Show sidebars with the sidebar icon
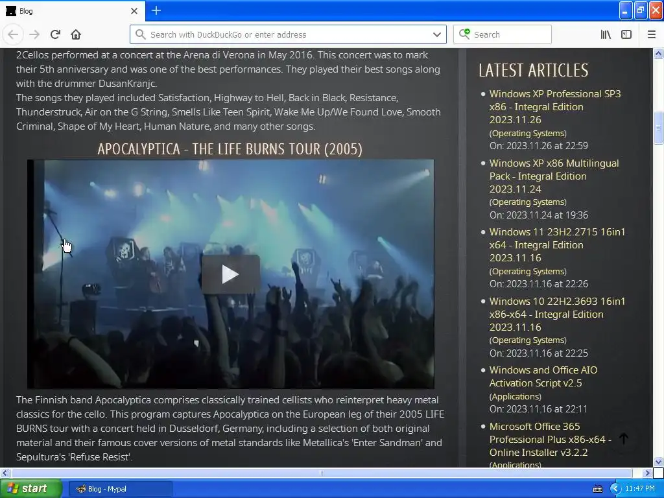Screen dimensions: 664x498 (x=626, y=34)
